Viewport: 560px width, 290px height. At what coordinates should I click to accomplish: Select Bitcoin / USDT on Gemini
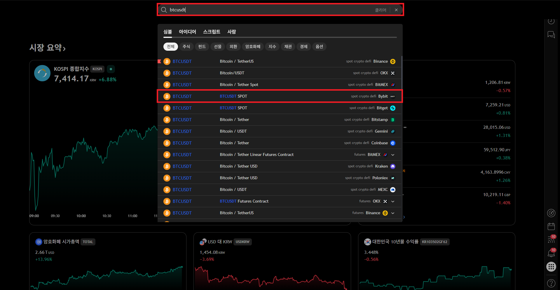pyautogui.click(x=280, y=131)
